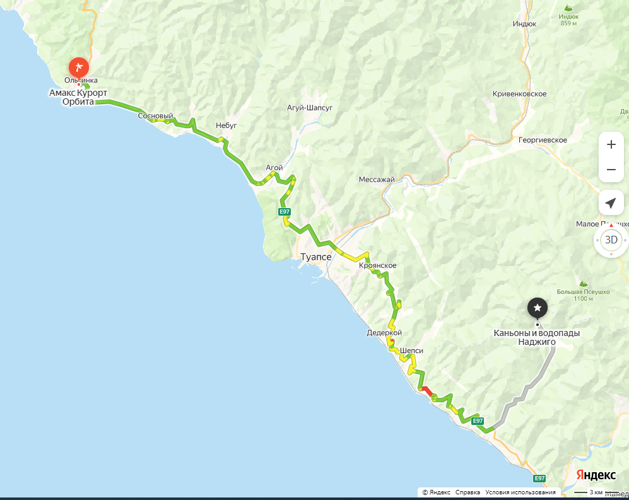The image size is (629, 500).
Task: Click the my-location arrow button
Action: [611, 203]
